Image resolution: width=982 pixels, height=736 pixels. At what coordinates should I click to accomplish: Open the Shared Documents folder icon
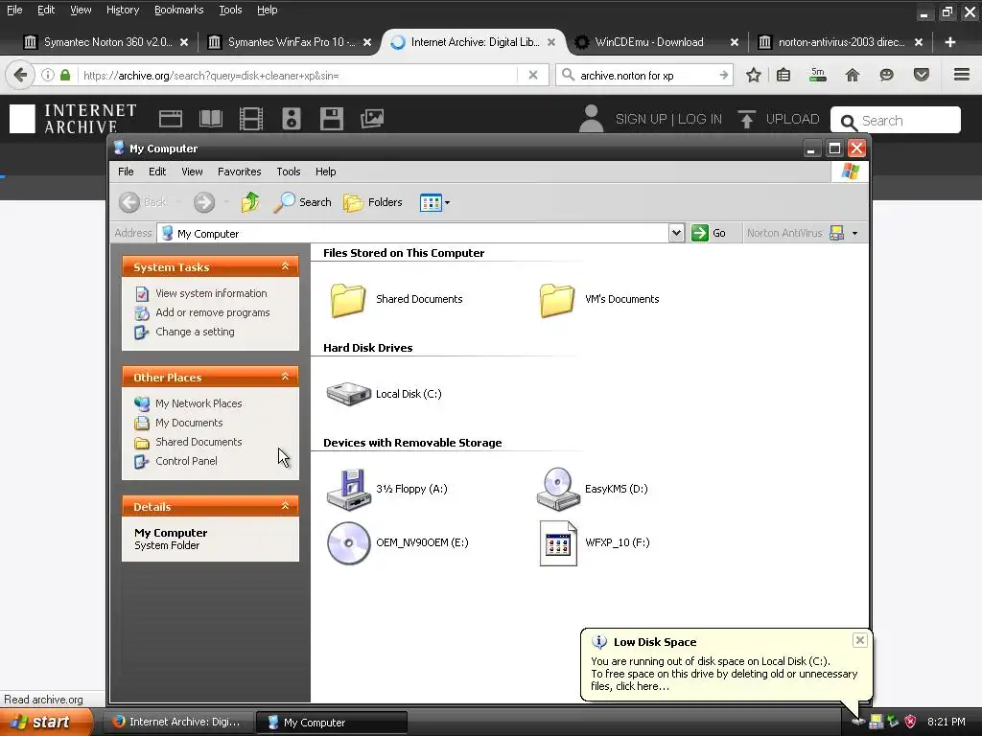[x=348, y=299]
